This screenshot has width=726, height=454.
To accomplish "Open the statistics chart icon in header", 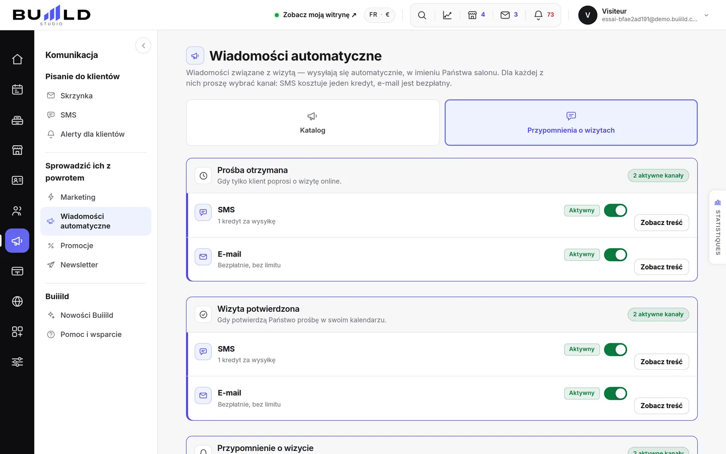I will coord(447,15).
